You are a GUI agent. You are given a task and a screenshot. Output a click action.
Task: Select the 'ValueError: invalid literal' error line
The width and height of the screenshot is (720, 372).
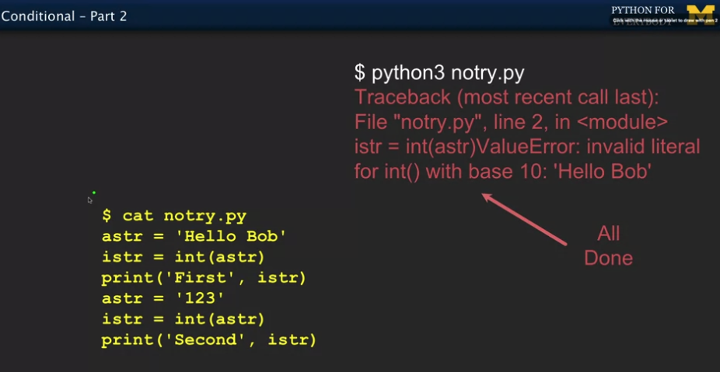(526, 147)
